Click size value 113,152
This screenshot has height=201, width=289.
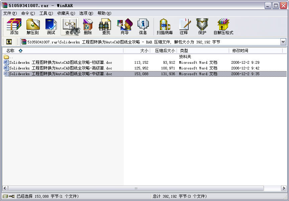[141, 62]
